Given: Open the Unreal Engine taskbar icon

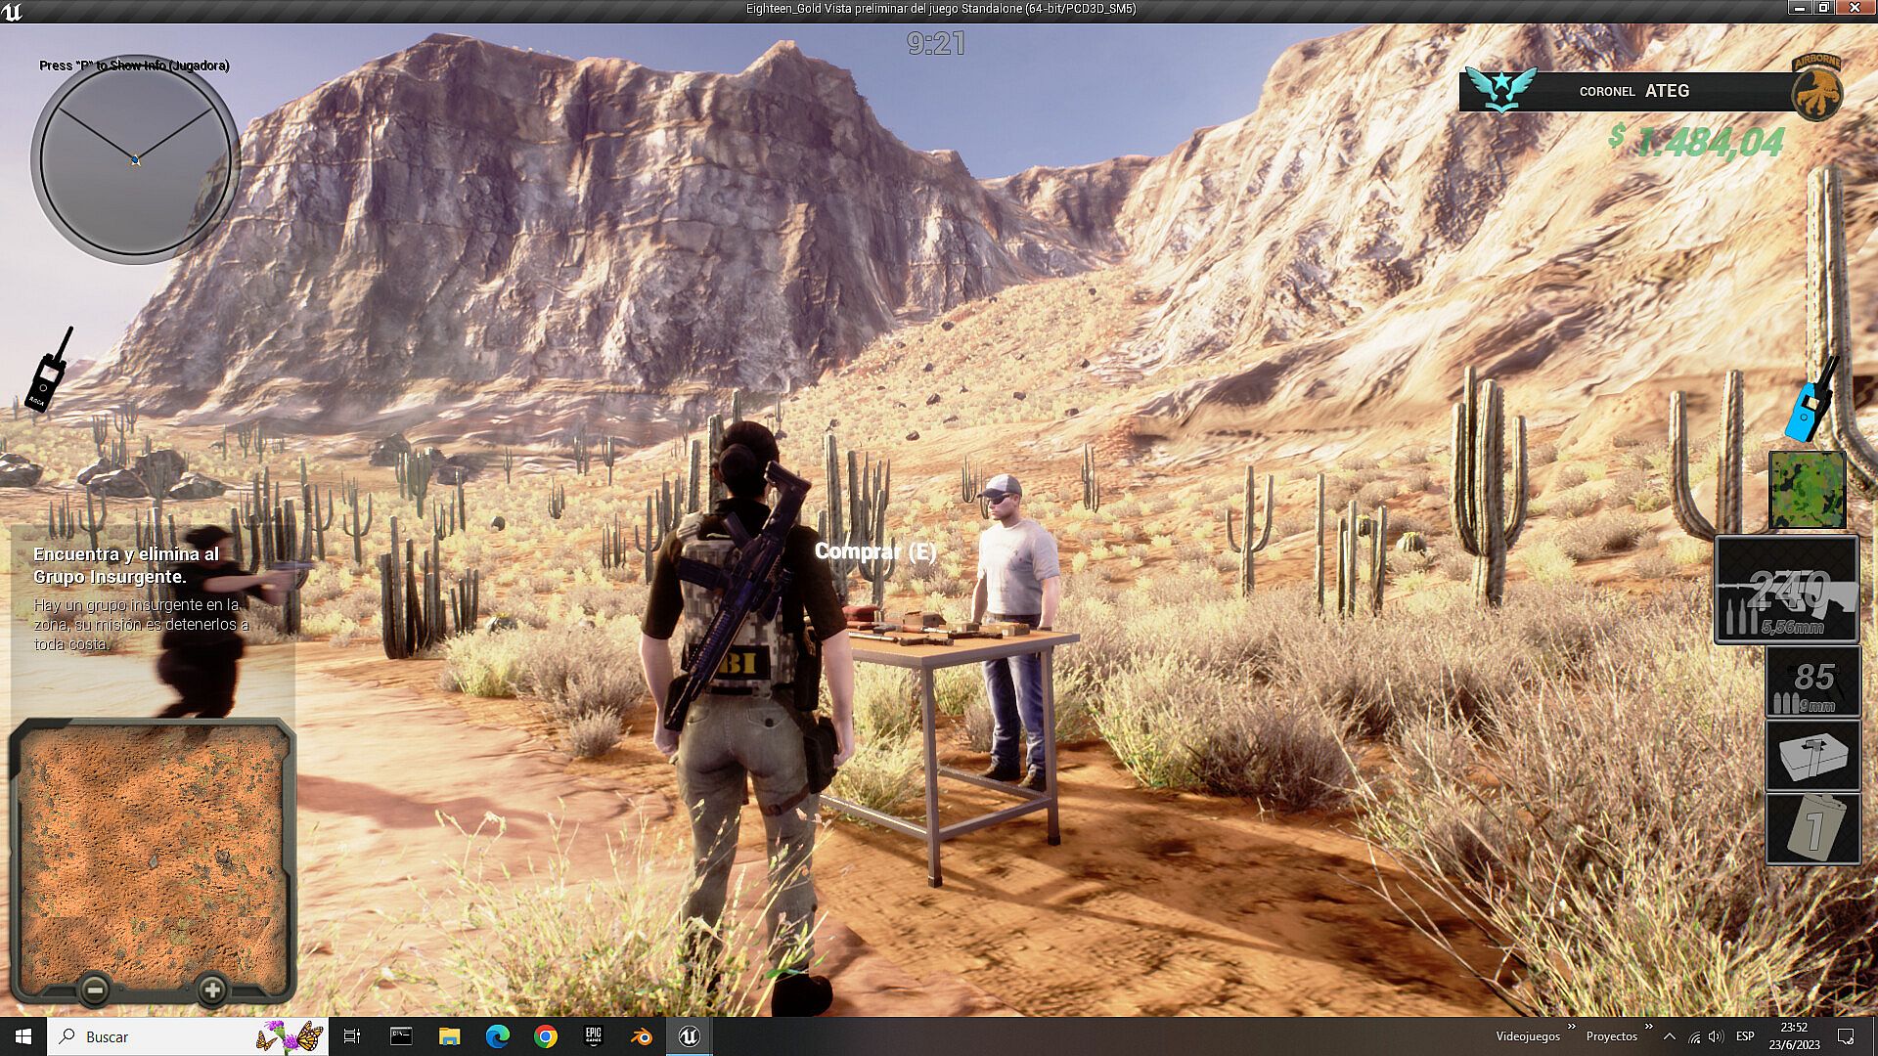Looking at the screenshot, I should point(689,1036).
